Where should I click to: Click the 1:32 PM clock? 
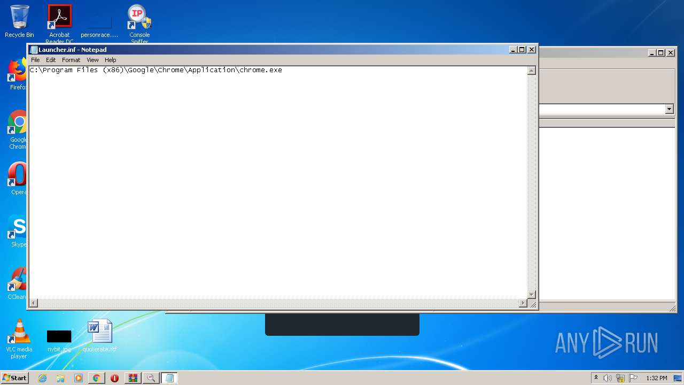tap(656, 378)
